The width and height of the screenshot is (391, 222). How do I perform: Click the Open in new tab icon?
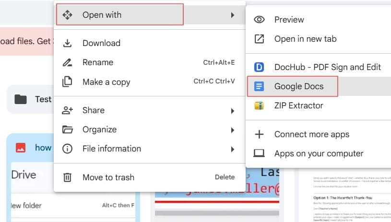tap(259, 39)
